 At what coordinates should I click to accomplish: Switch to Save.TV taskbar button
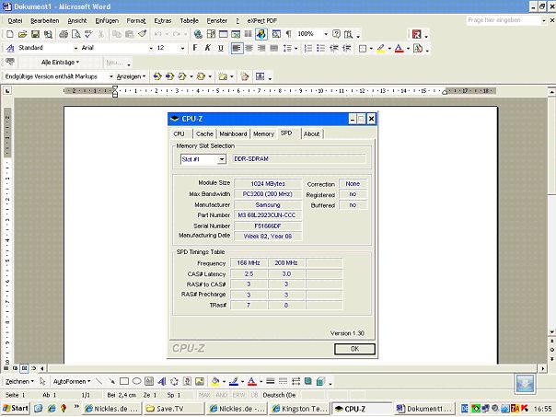coord(175,409)
